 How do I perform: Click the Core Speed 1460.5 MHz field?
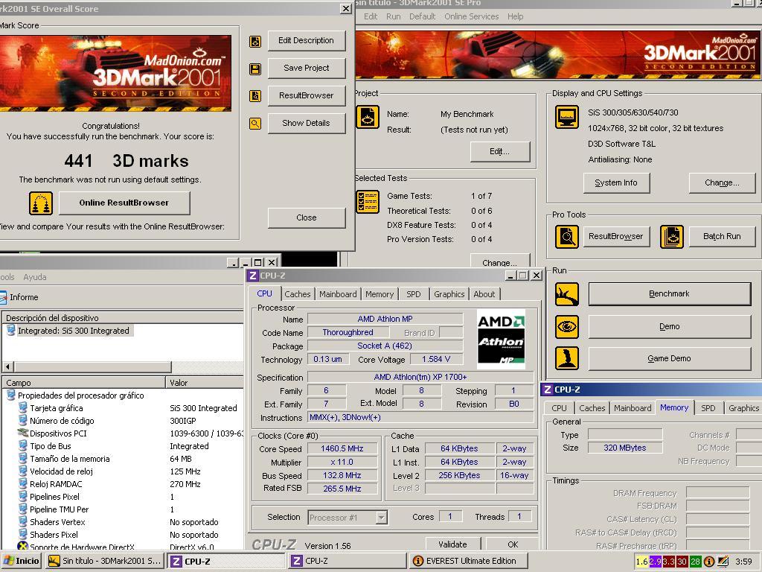click(x=342, y=449)
